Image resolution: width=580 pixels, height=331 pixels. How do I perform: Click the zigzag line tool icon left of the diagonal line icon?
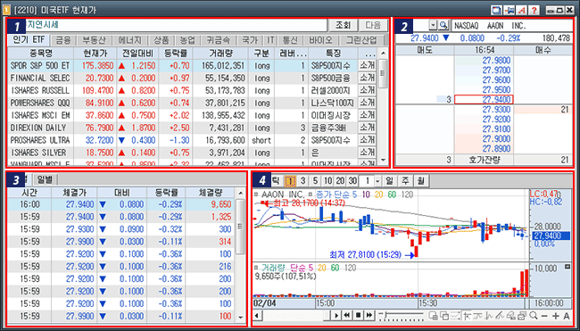(489, 316)
